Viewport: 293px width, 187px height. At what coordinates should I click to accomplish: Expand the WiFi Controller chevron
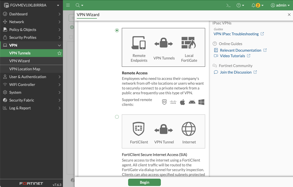click(x=59, y=84)
